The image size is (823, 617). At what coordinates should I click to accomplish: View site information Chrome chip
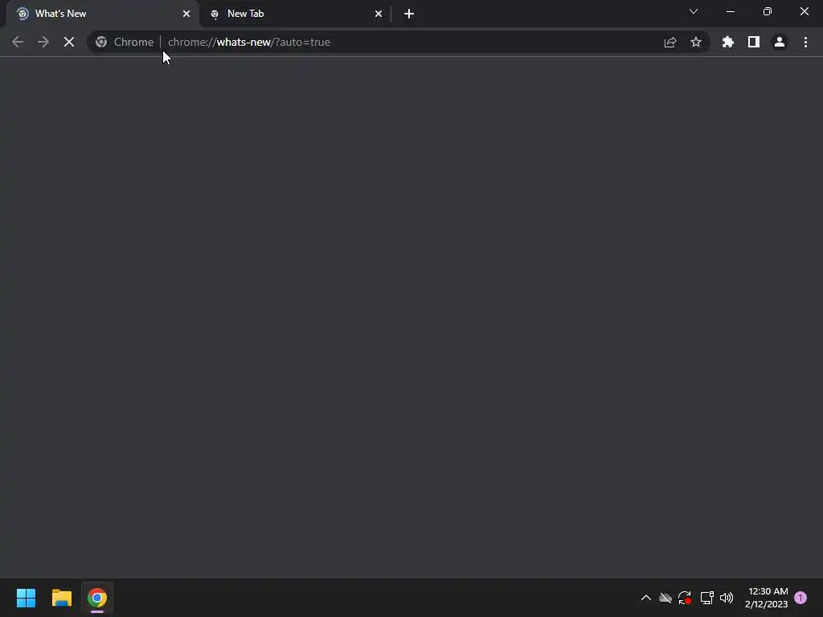125,42
